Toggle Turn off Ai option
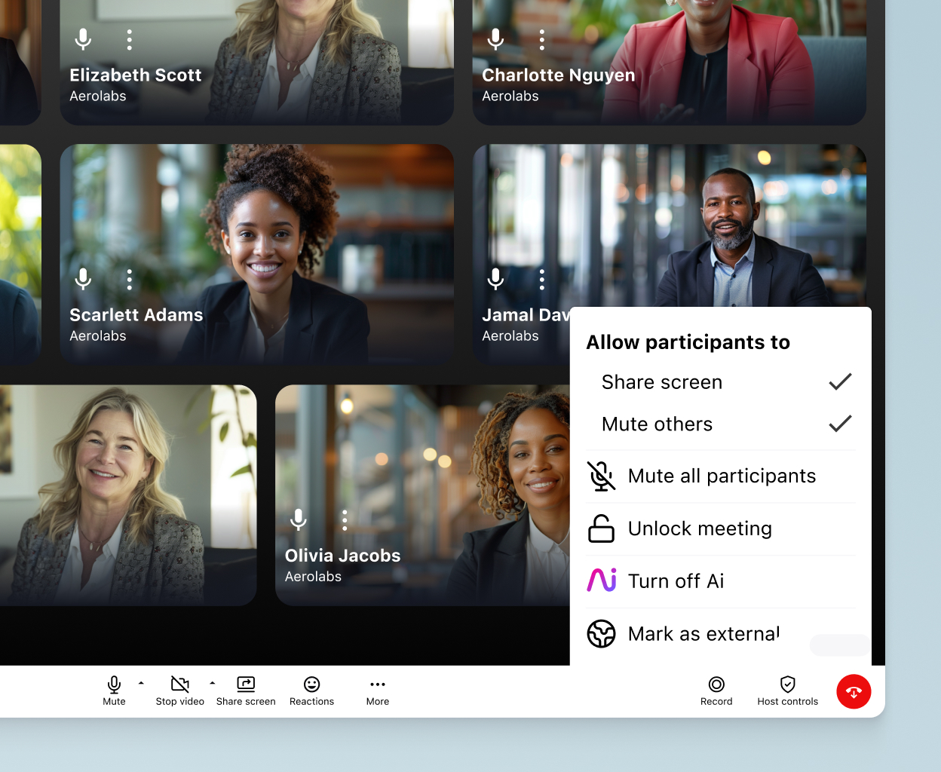The height and width of the screenshot is (772, 941). 675,581
